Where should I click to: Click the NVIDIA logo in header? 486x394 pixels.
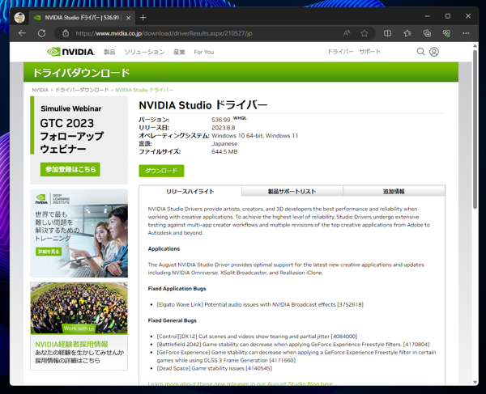[x=71, y=52]
